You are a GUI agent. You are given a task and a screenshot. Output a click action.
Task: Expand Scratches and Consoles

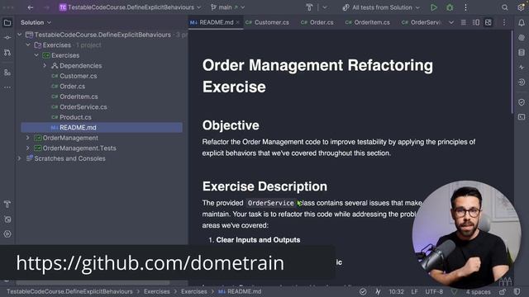[20, 158]
